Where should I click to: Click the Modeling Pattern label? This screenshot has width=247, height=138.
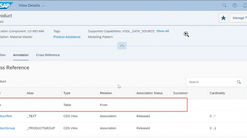(x=100, y=37)
